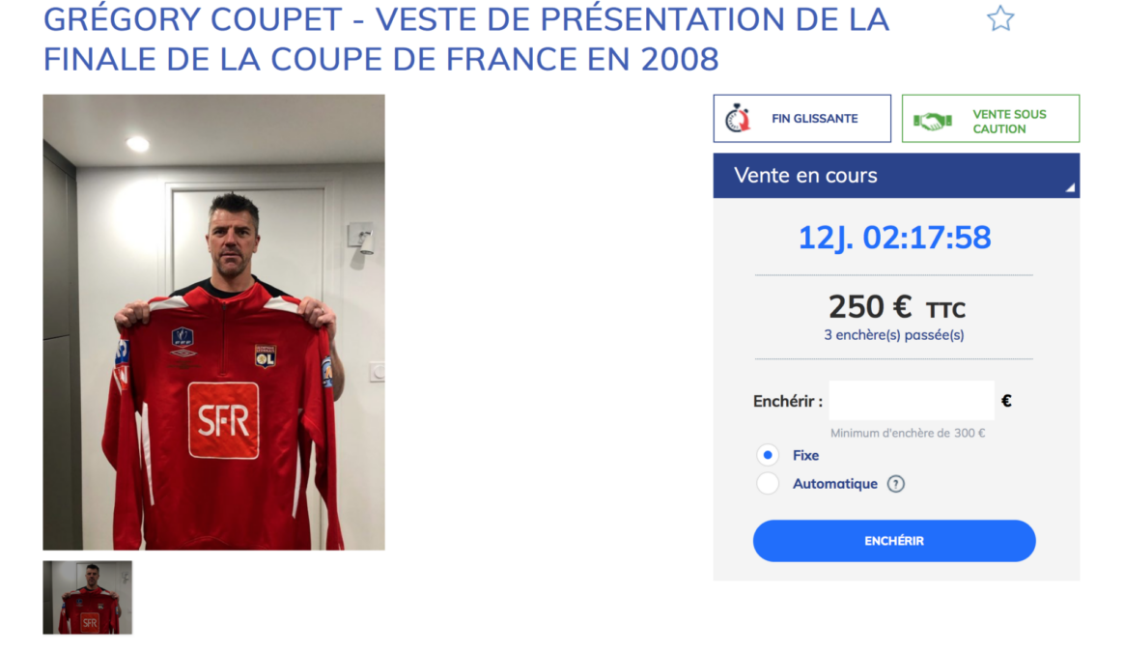Screen dimensions: 1124x652
Task: Click the green handshake caution icon
Action: [x=932, y=121]
